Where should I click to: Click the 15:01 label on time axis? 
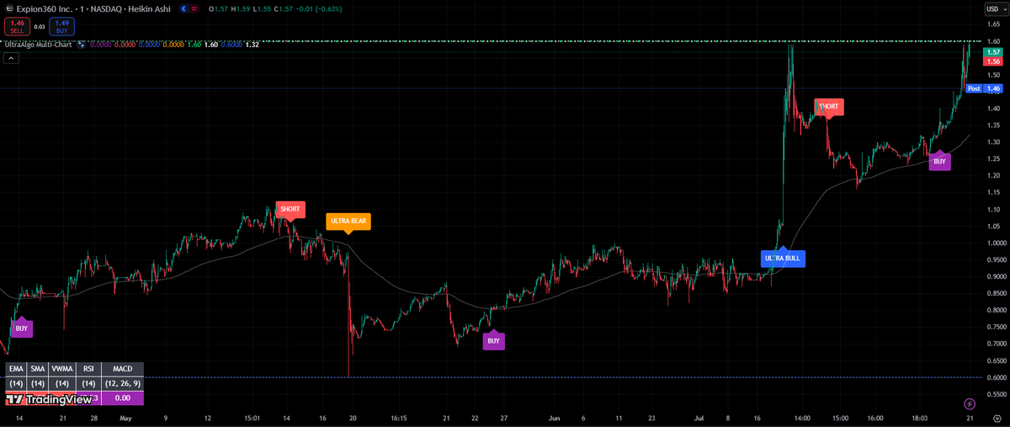point(252,418)
